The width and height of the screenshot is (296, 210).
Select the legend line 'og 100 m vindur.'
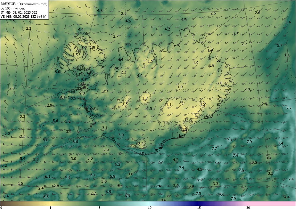[13, 8]
